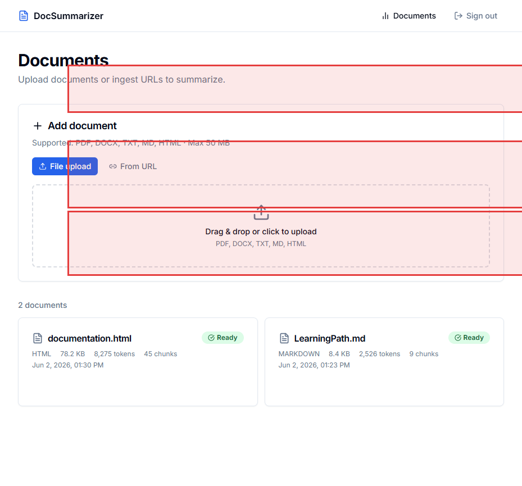Image resolution: width=522 pixels, height=486 pixels.
Task: Click the plus icon next to Add document
Action: 38,126
